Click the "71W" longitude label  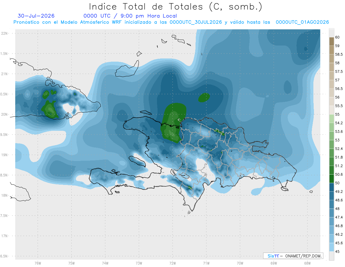coord(206,263)
